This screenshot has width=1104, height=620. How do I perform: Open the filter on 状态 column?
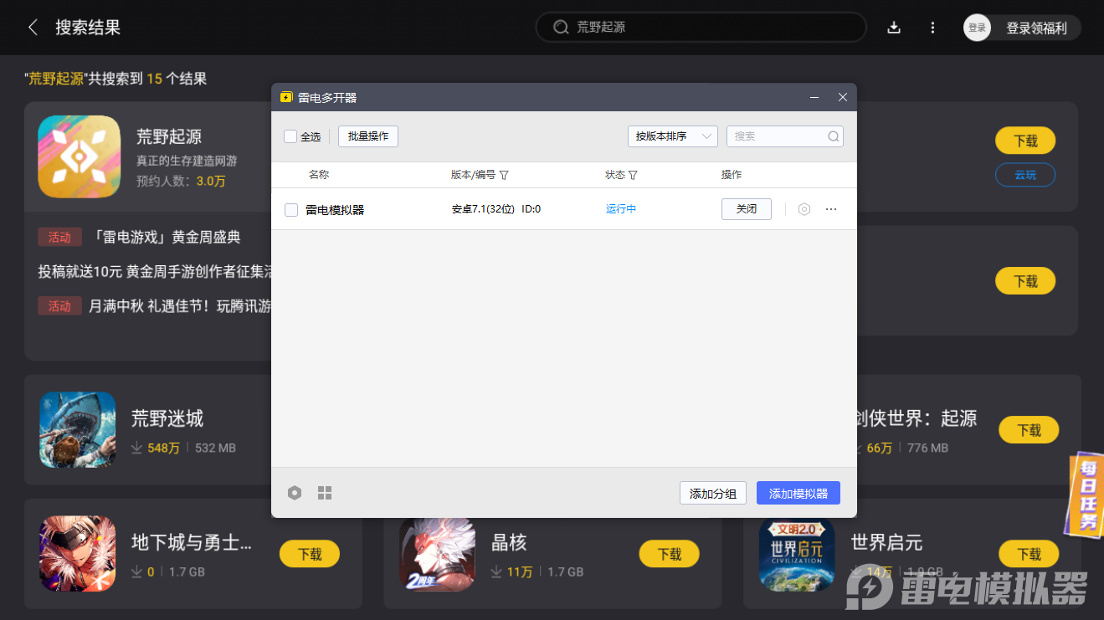pyautogui.click(x=634, y=174)
